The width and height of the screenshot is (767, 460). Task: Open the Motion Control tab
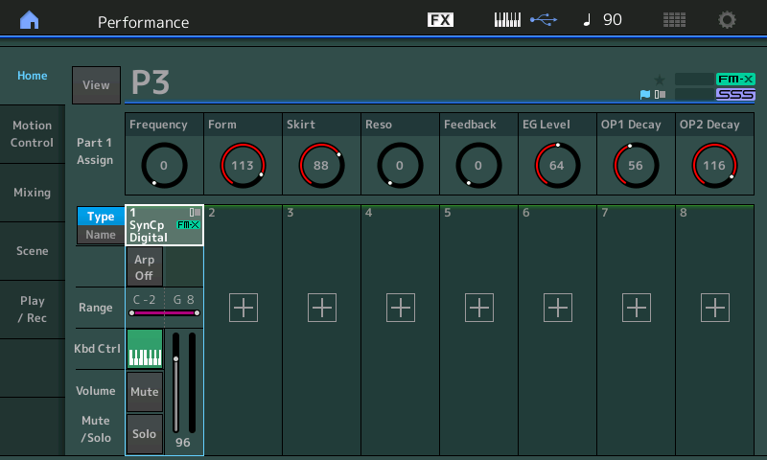point(33,134)
